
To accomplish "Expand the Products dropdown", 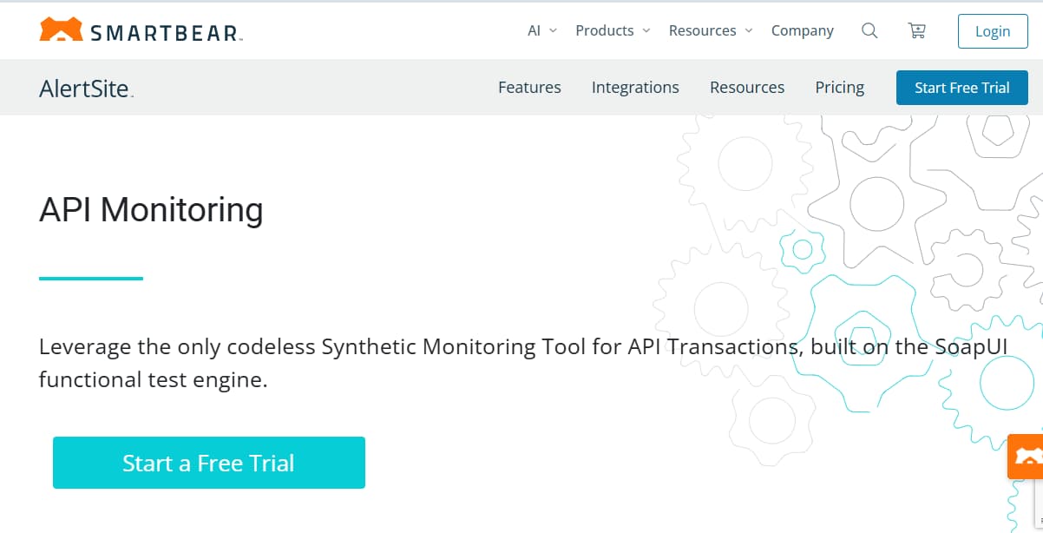I will pos(605,30).
